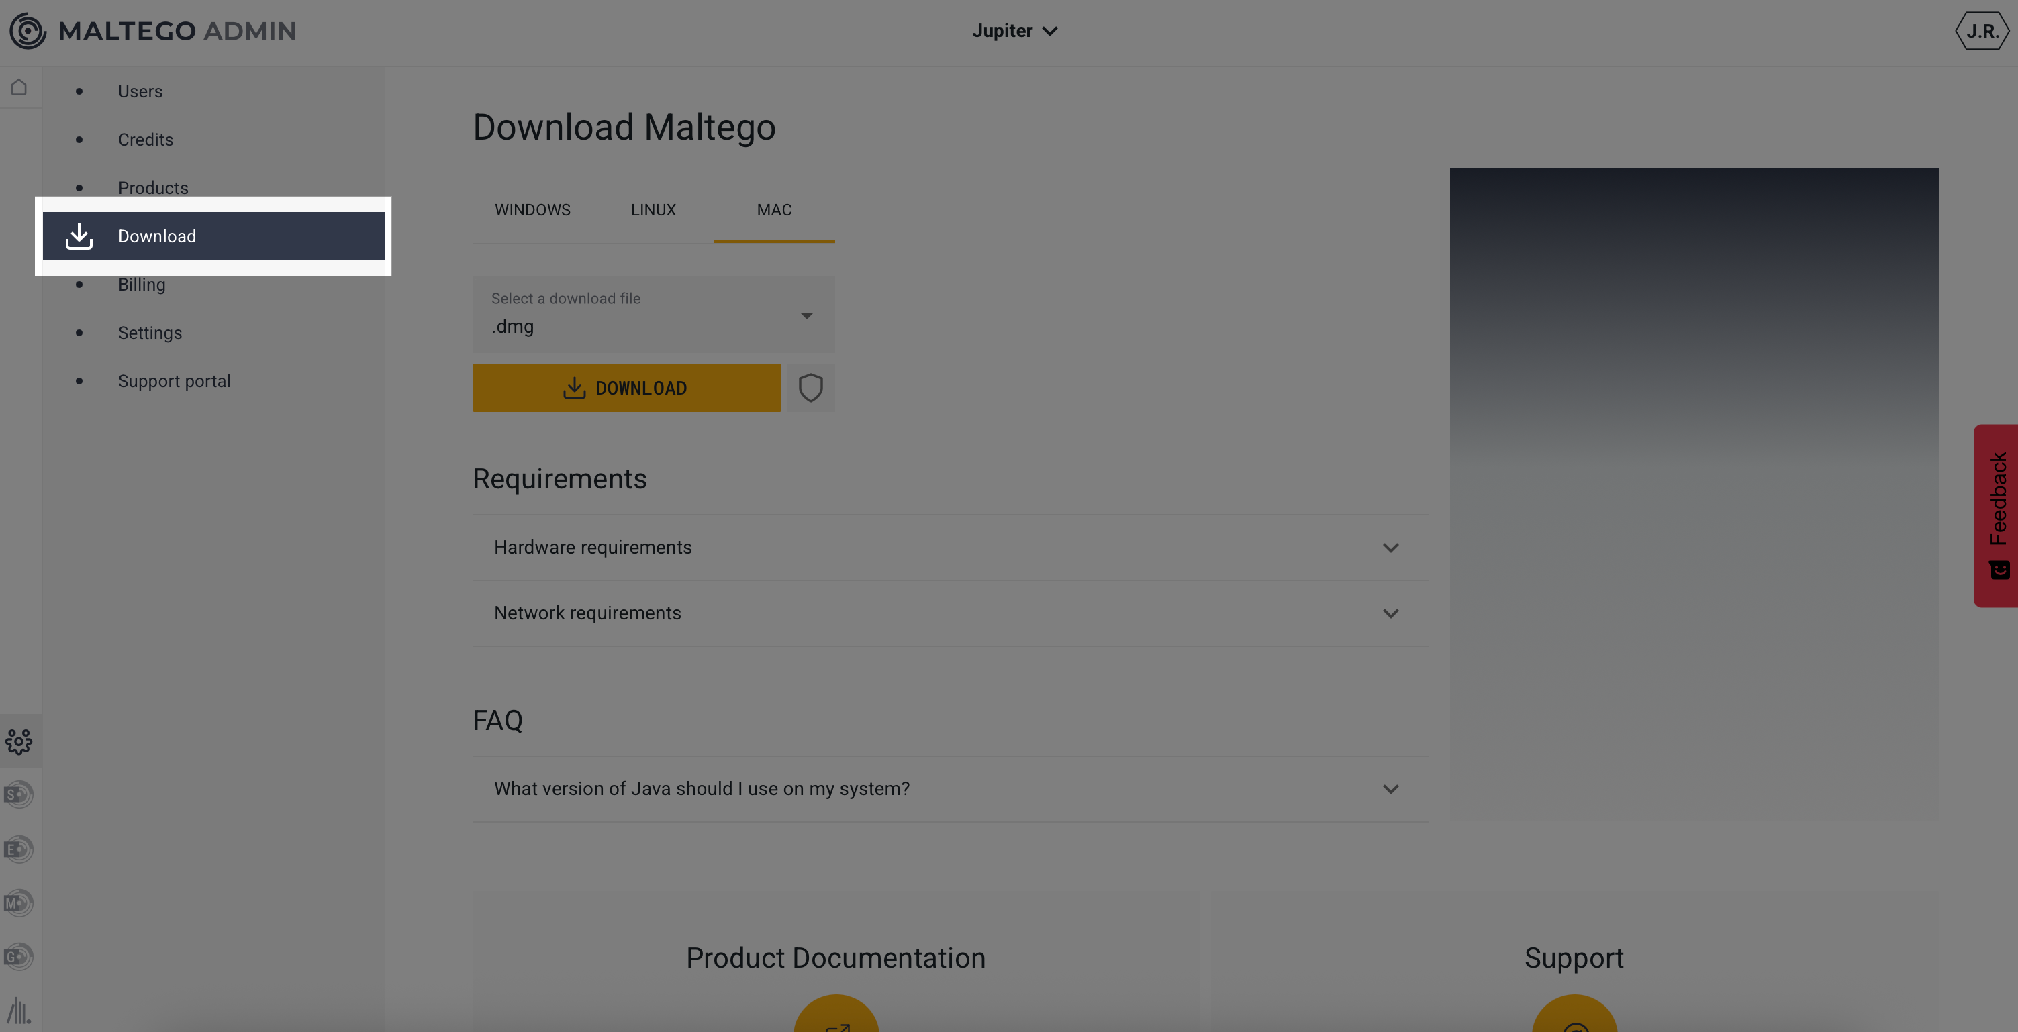Open the J.R. user avatar menu
The image size is (2018, 1032).
[x=1982, y=32]
